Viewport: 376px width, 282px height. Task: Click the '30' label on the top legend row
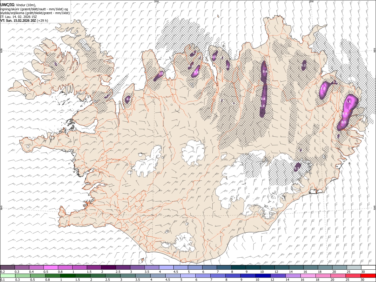point(363,272)
